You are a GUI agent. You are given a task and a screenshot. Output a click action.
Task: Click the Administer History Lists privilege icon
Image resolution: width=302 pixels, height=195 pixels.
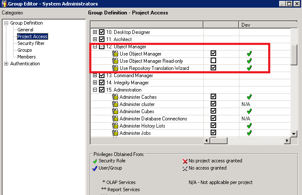(115, 125)
